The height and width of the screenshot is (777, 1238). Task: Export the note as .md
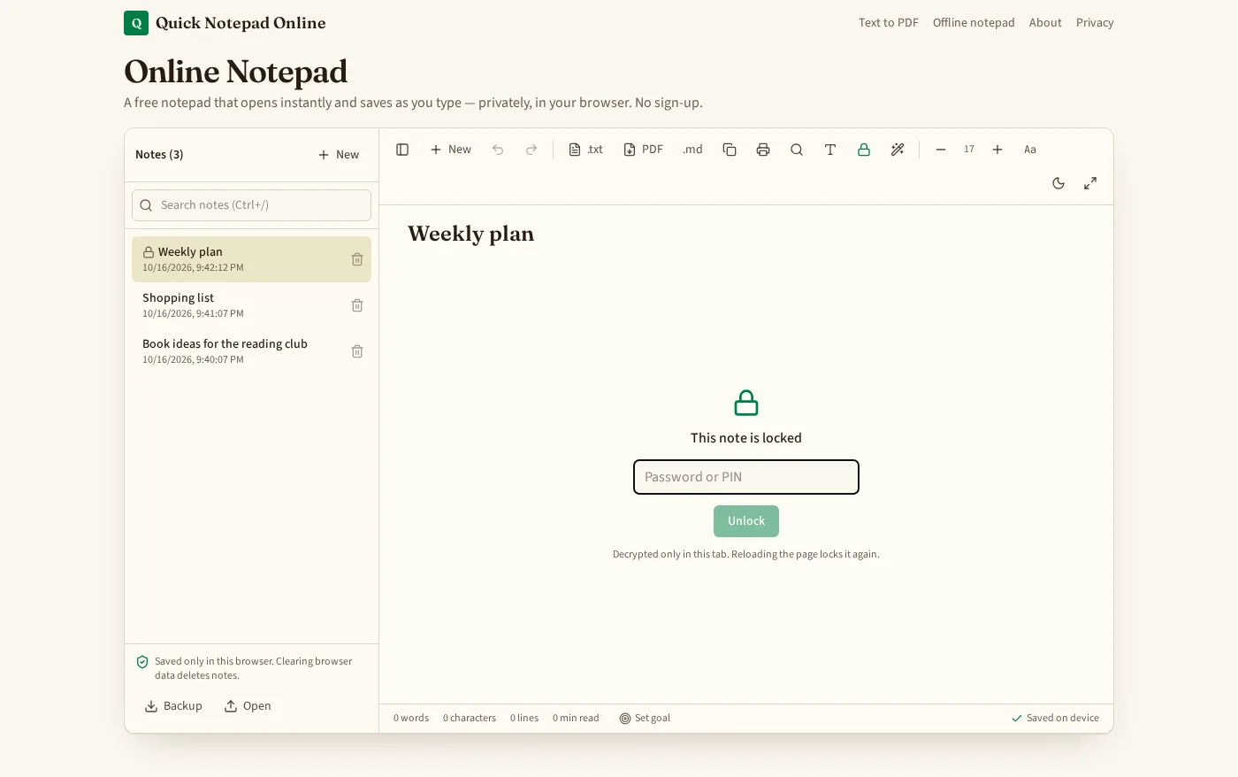pyautogui.click(x=692, y=150)
